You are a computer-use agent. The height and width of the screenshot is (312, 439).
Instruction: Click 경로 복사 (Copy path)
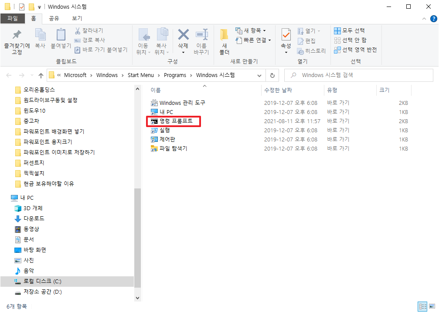click(90, 40)
